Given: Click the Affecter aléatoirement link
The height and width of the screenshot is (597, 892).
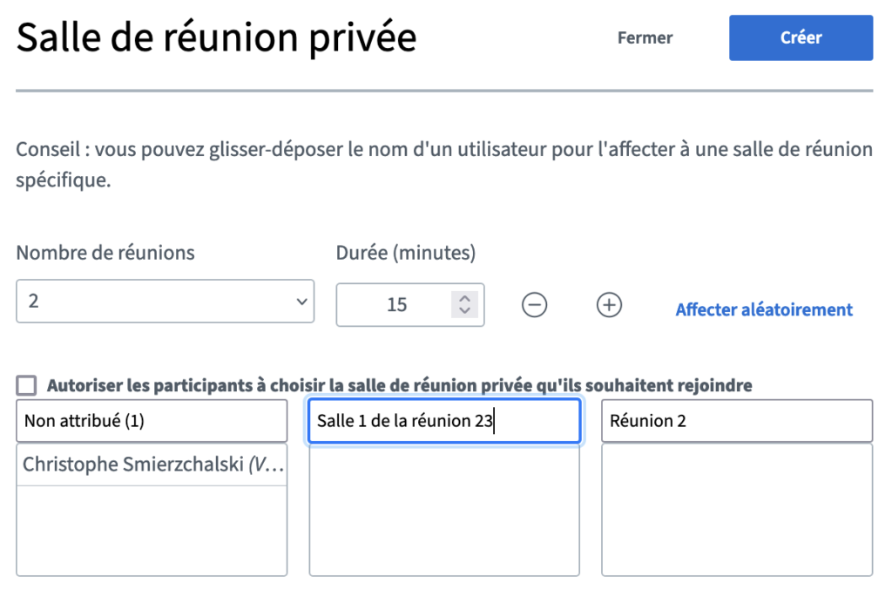Looking at the screenshot, I should pyautogui.click(x=764, y=309).
